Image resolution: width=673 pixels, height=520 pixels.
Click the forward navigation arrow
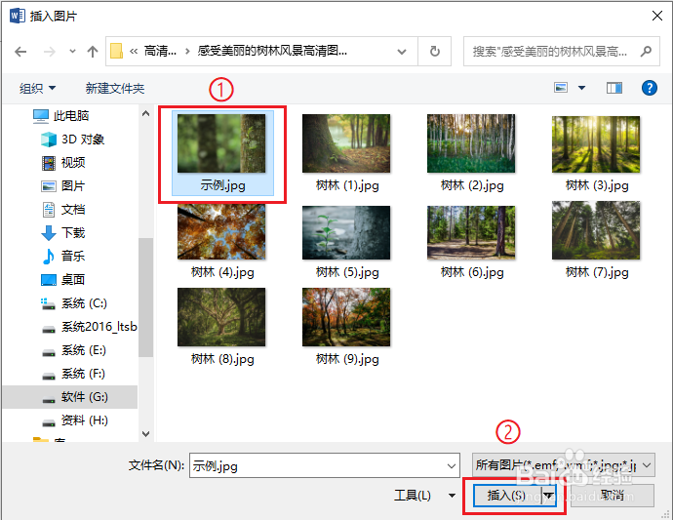pyautogui.click(x=50, y=52)
